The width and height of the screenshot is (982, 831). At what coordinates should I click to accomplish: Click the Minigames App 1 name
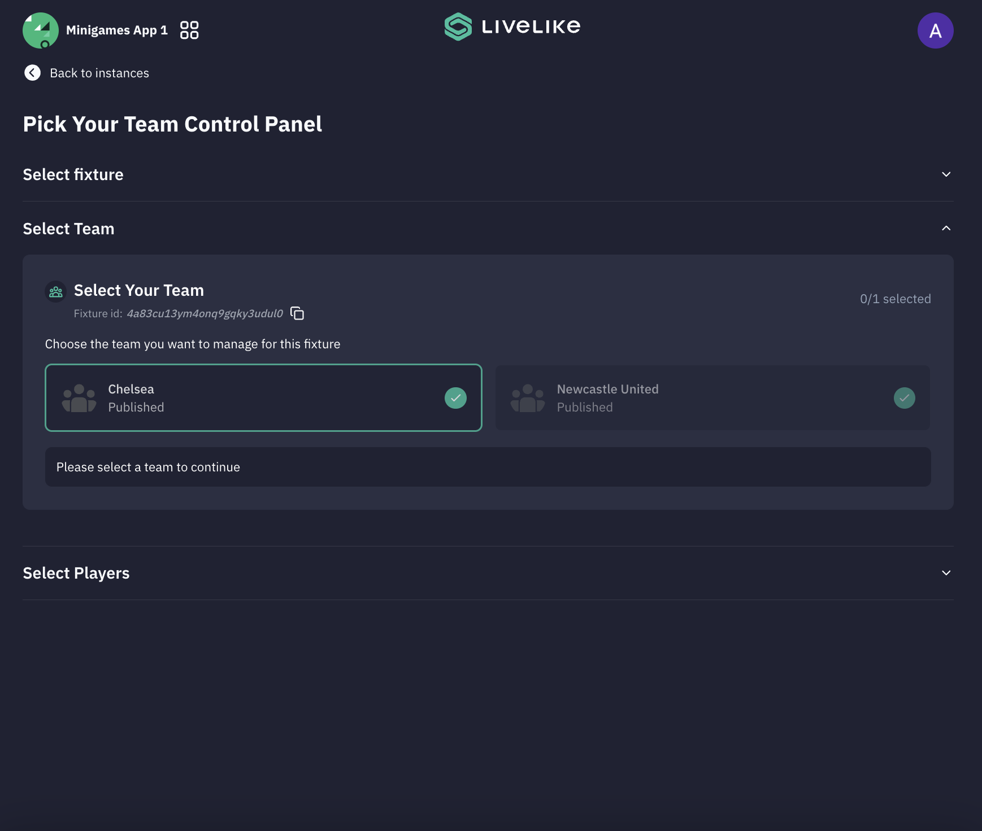117,30
